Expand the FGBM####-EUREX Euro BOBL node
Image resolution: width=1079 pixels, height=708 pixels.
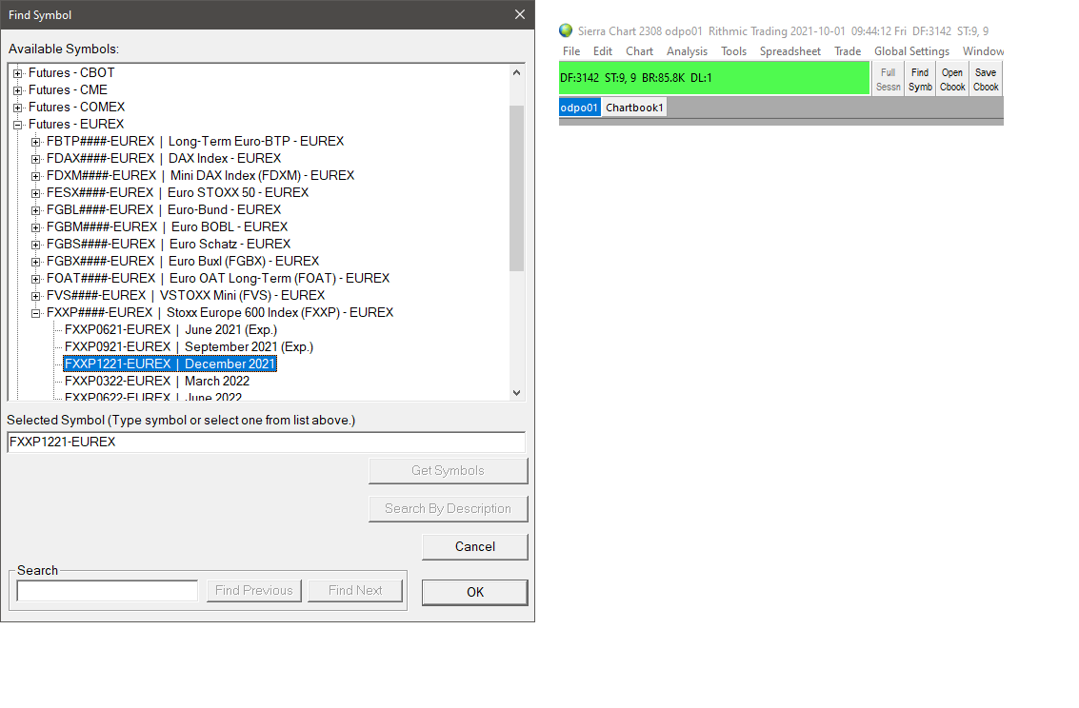pyautogui.click(x=36, y=228)
